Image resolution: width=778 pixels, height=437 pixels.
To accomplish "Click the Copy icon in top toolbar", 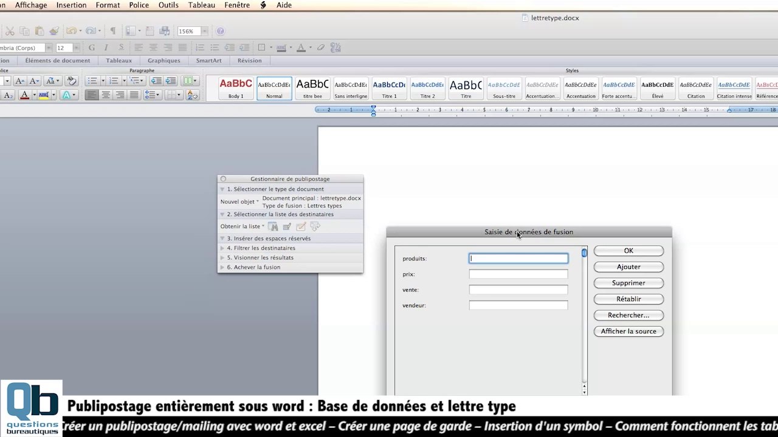I will [24, 31].
